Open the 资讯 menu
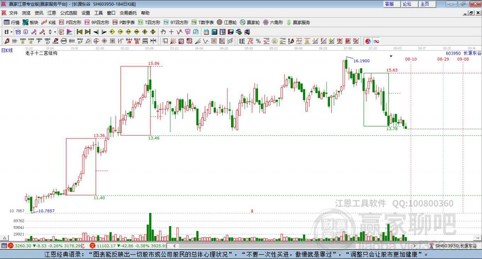This screenshot has height=259, width=482. tap(39, 13)
